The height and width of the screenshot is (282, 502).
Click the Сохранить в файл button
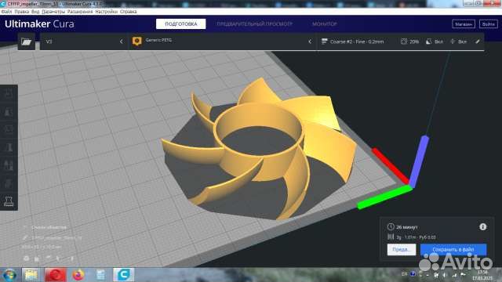453,249
